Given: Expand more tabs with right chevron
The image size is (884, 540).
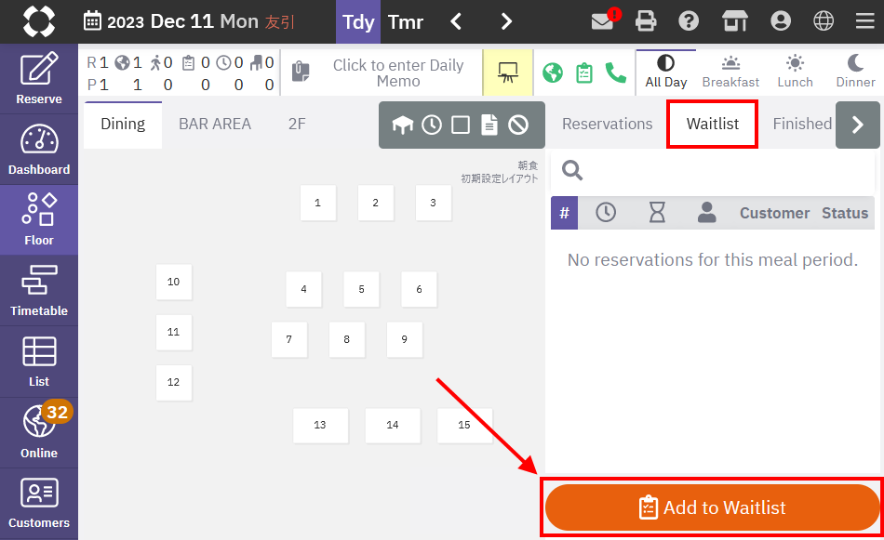Looking at the screenshot, I should pyautogui.click(x=857, y=125).
